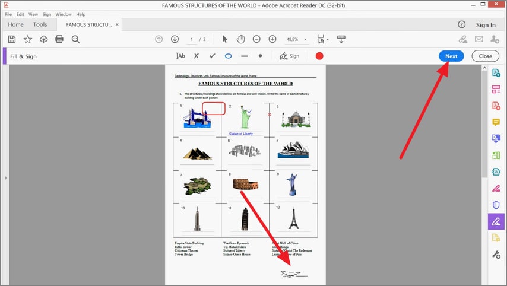Open Create PDF red icon in sidebar
The height and width of the screenshot is (286, 507).
pos(496,106)
